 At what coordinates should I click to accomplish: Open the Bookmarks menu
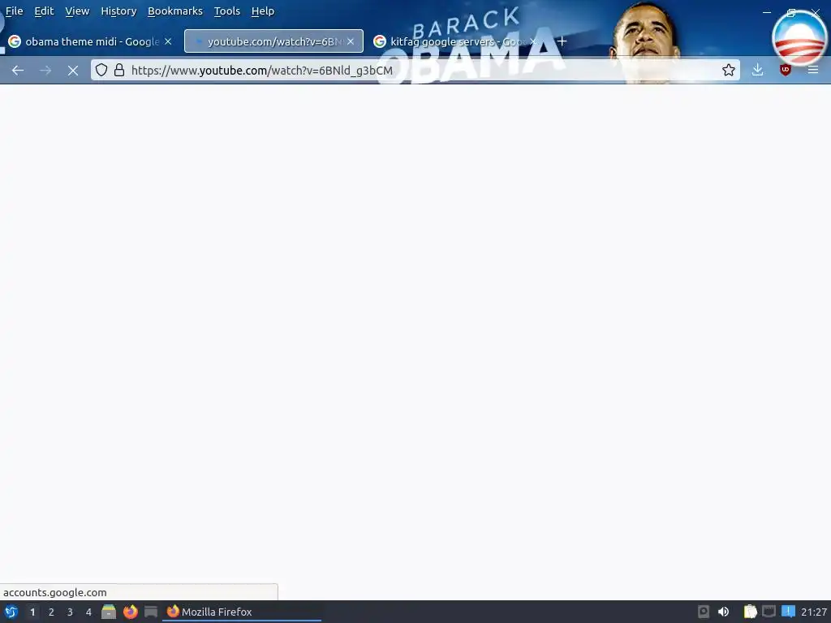click(x=175, y=11)
